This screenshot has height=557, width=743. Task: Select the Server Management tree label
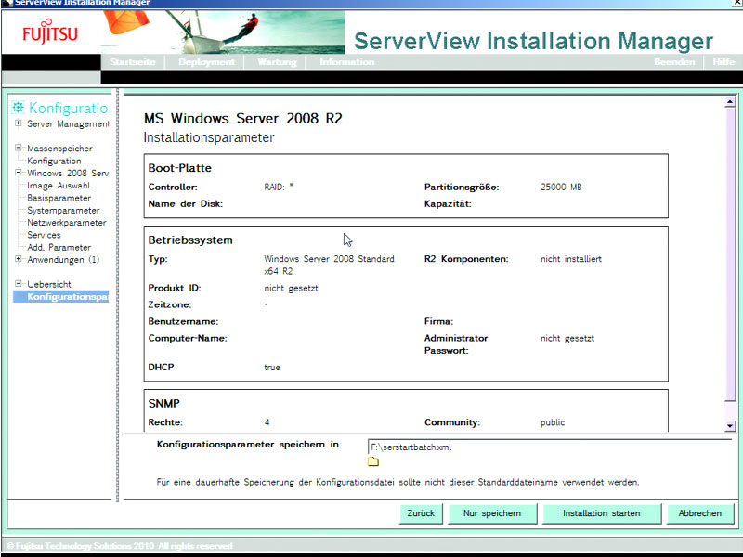click(x=68, y=124)
